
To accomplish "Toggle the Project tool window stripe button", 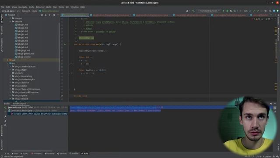I will click(2, 18).
